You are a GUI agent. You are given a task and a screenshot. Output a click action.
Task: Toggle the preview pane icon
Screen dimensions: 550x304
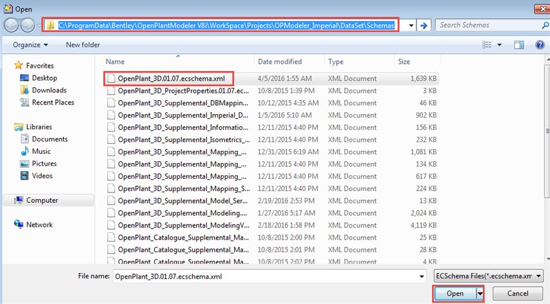click(x=519, y=44)
